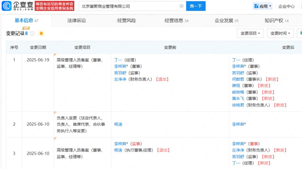The width and height of the screenshot is (302, 169).
Task: Open the 企业中心 link
Action: (x=286, y=6)
